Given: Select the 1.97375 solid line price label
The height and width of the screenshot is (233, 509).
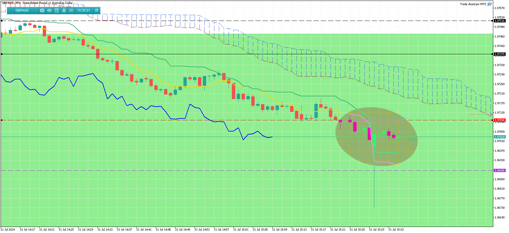Looking at the screenshot, I should click(x=500, y=54).
